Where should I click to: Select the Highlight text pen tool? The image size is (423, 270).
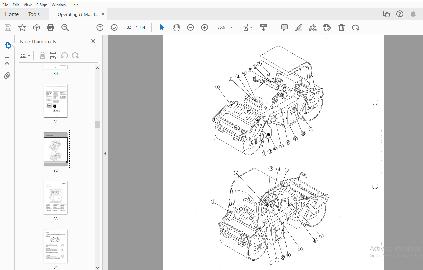coord(299,27)
